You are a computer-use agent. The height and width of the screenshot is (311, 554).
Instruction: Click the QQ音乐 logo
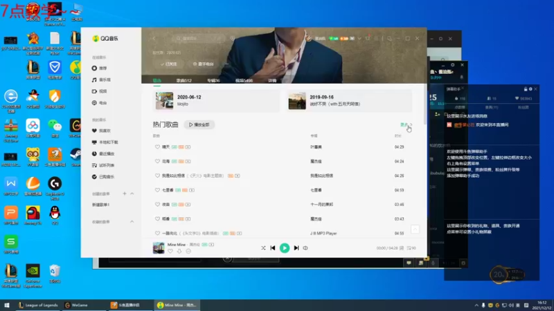[x=105, y=39]
